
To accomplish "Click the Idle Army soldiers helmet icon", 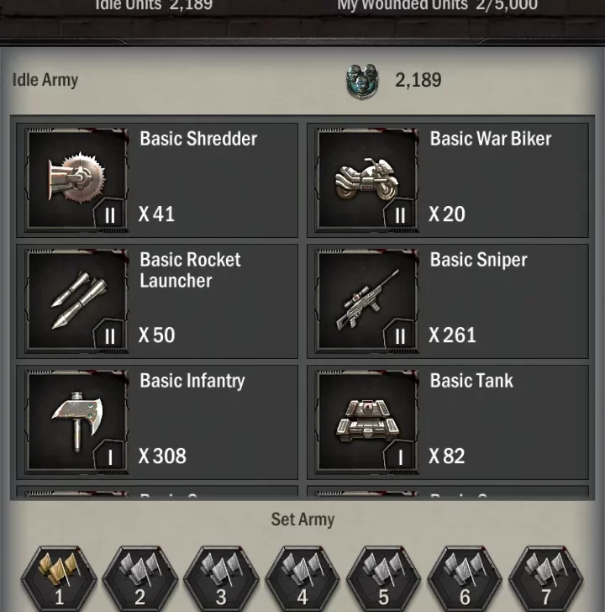I will [x=362, y=81].
